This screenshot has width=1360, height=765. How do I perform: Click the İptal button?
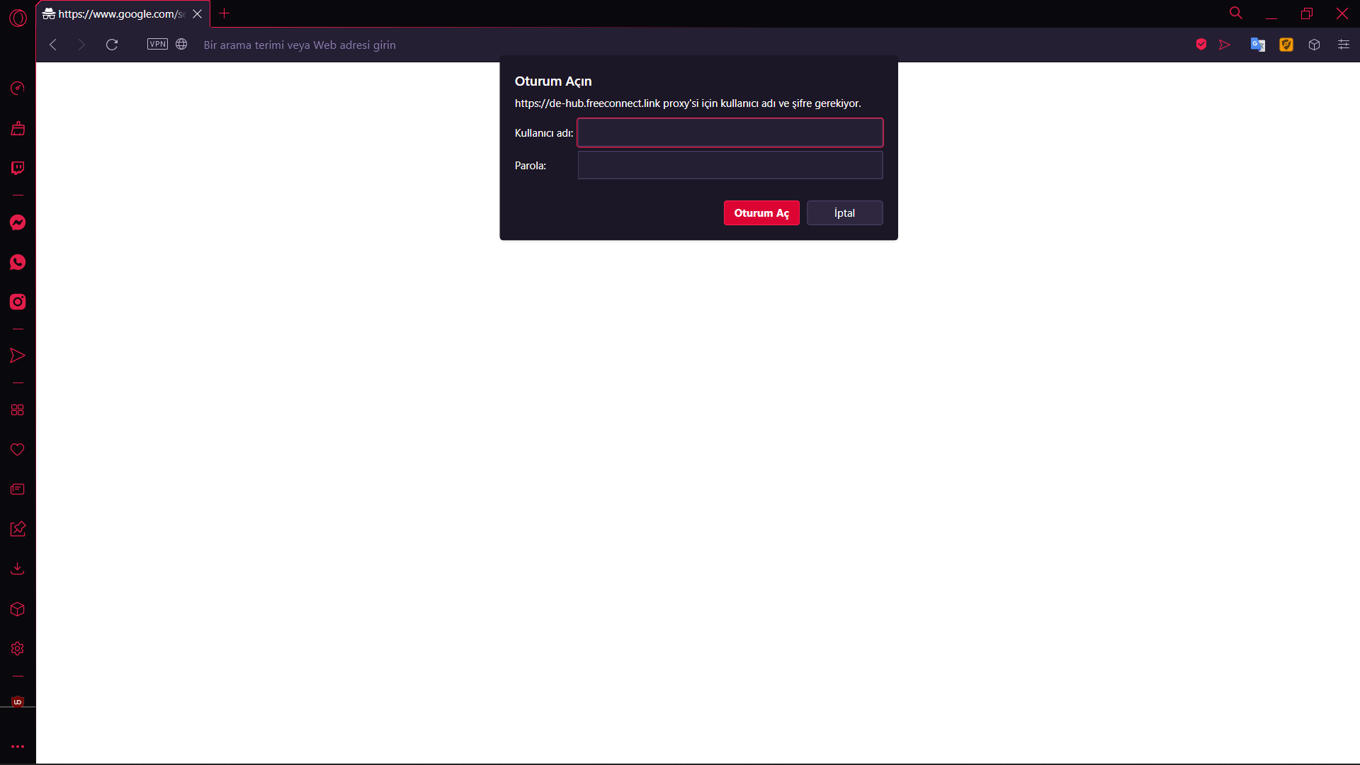click(845, 213)
